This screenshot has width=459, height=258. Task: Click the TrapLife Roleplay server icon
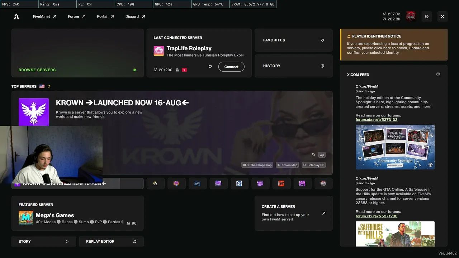tap(159, 51)
